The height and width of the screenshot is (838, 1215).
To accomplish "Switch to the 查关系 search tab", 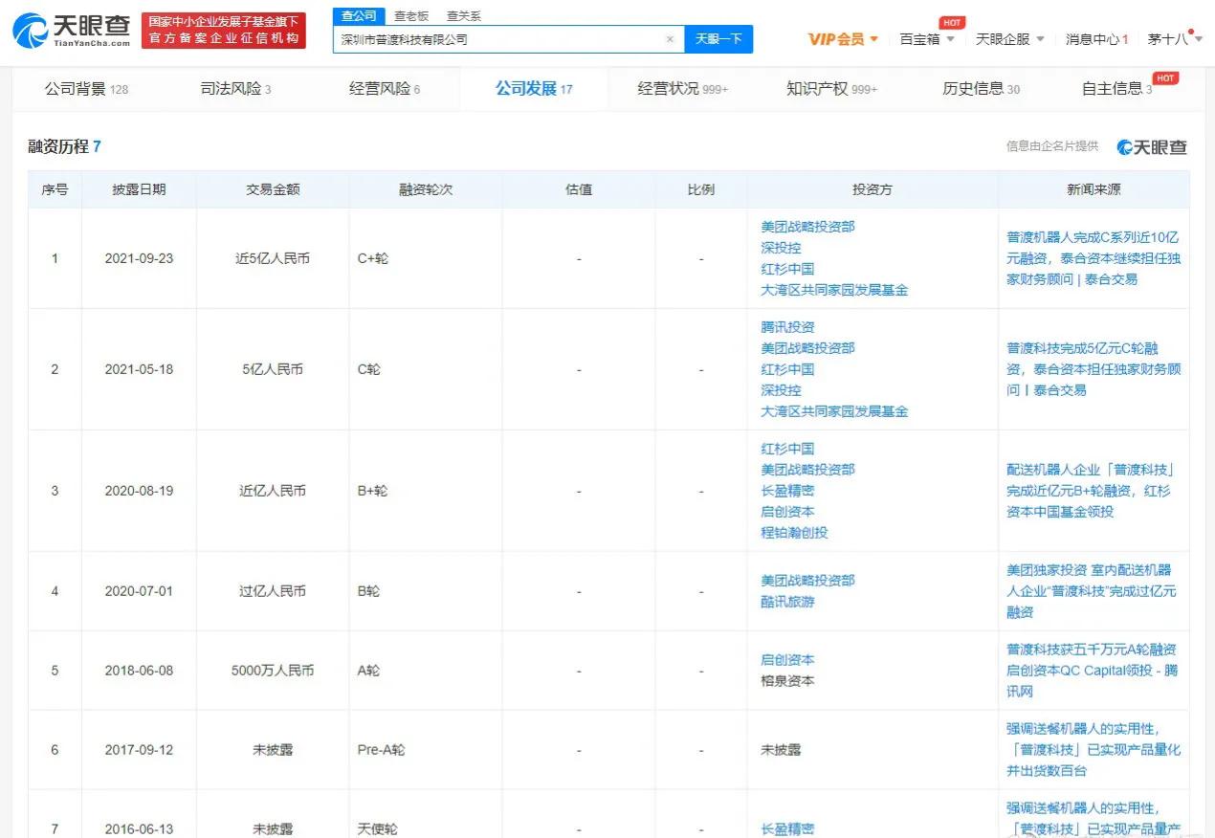I will coord(464,16).
